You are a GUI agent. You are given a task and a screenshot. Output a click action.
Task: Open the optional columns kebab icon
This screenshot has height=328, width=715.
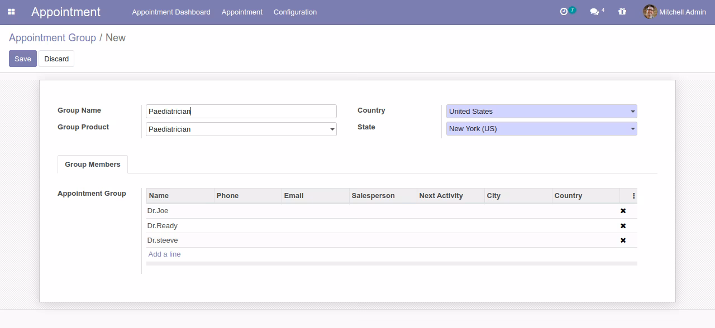[633, 196]
